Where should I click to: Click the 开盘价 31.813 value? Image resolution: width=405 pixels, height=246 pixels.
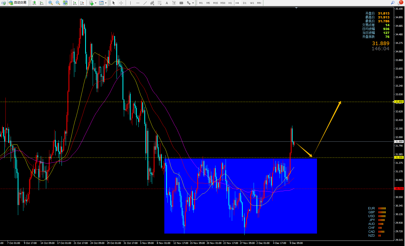click(x=383, y=13)
